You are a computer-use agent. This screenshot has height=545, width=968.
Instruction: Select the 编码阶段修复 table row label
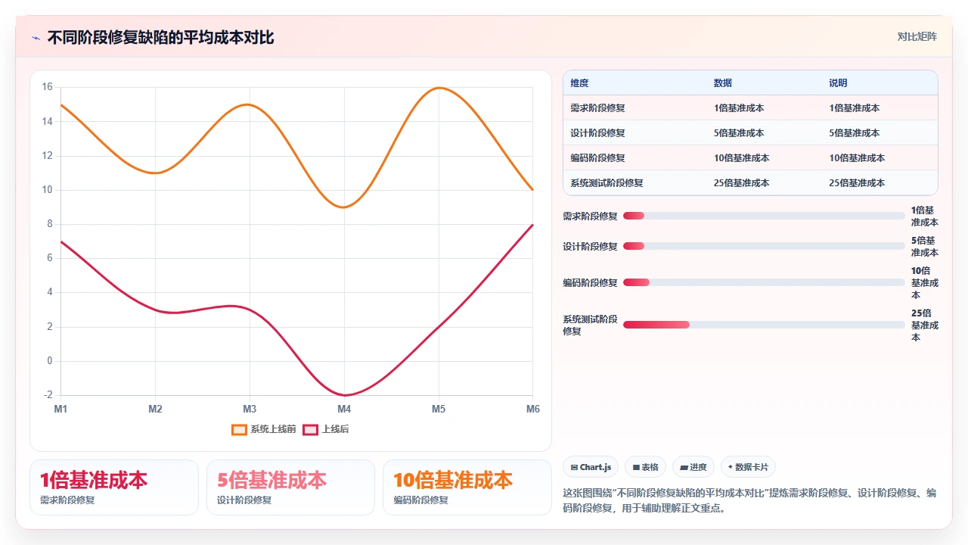[x=597, y=158]
